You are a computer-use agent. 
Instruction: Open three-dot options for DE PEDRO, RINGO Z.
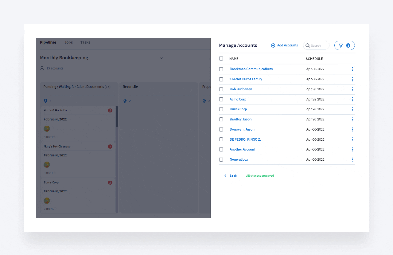[352, 139]
